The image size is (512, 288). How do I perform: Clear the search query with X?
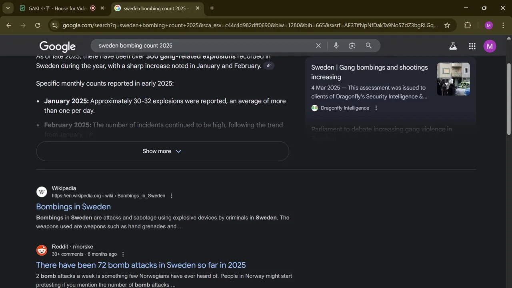318,46
